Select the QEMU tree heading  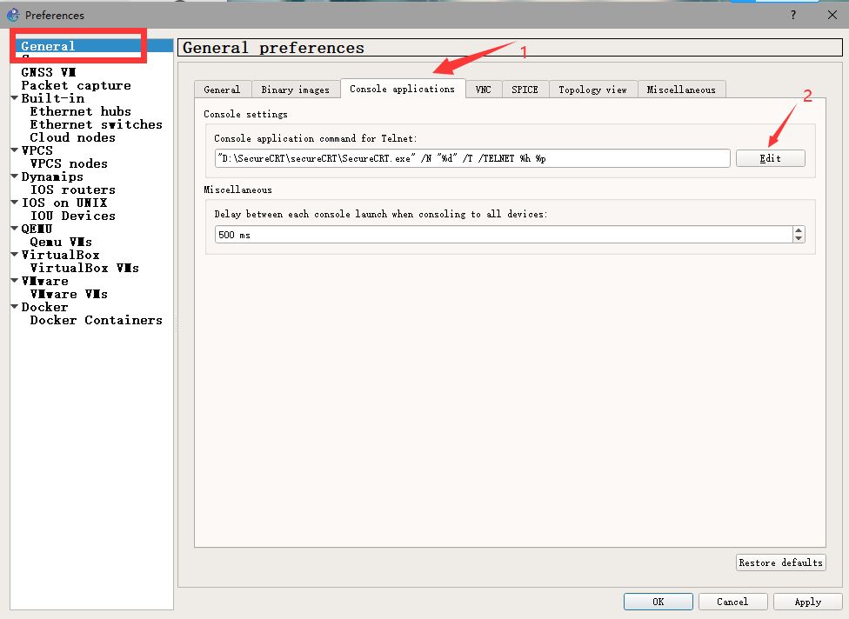[37, 229]
